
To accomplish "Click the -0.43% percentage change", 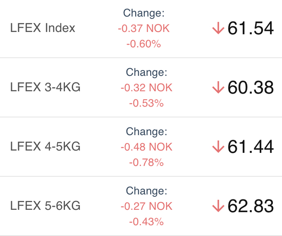I will click(146, 222).
